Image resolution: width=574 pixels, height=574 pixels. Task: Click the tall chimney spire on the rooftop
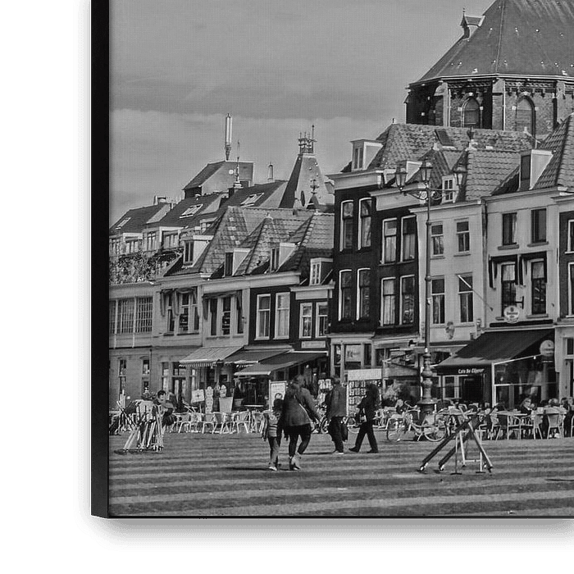click(228, 135)
